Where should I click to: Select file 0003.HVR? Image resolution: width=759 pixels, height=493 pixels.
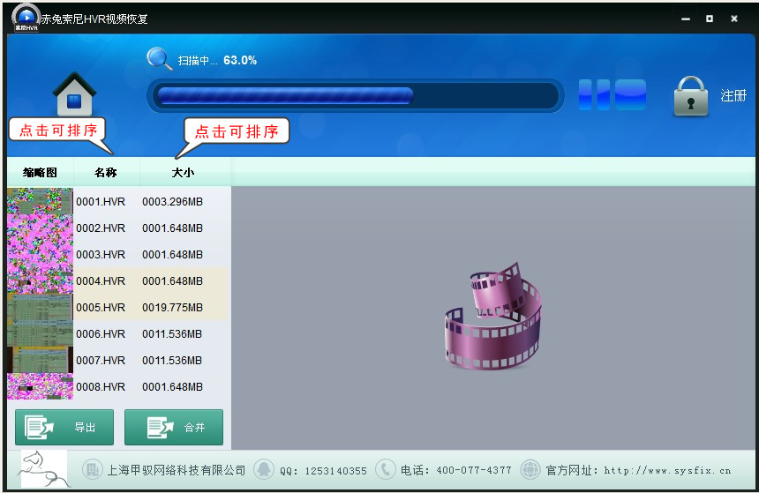pyautogui.click(x=101, y=255)
